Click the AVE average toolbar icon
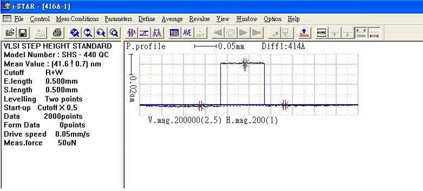 pyautogui.click(x=187, y=33)
